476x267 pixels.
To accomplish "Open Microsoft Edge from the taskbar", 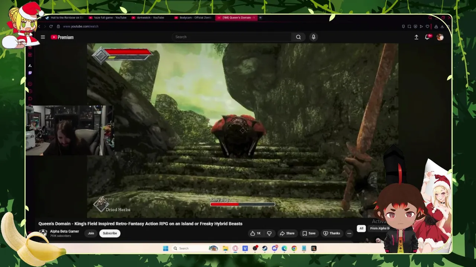I will (284, 248).
